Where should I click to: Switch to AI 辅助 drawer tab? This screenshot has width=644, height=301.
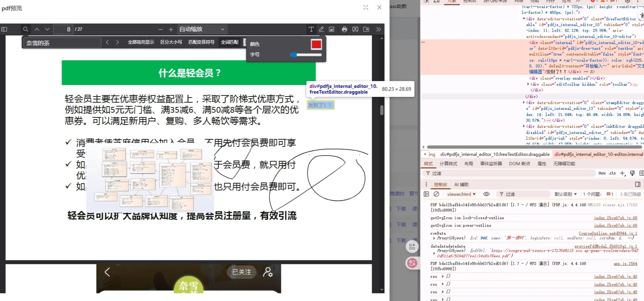[x=461, y=184]
